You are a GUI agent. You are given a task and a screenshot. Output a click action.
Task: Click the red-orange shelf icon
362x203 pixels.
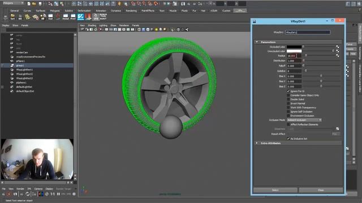pyautogui.click(x=88, y=17)
